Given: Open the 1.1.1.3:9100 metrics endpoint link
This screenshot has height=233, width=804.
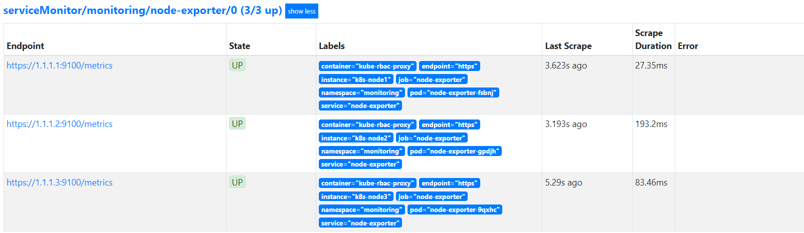Looking at the screenshot, I should click(x=60, y=182).
